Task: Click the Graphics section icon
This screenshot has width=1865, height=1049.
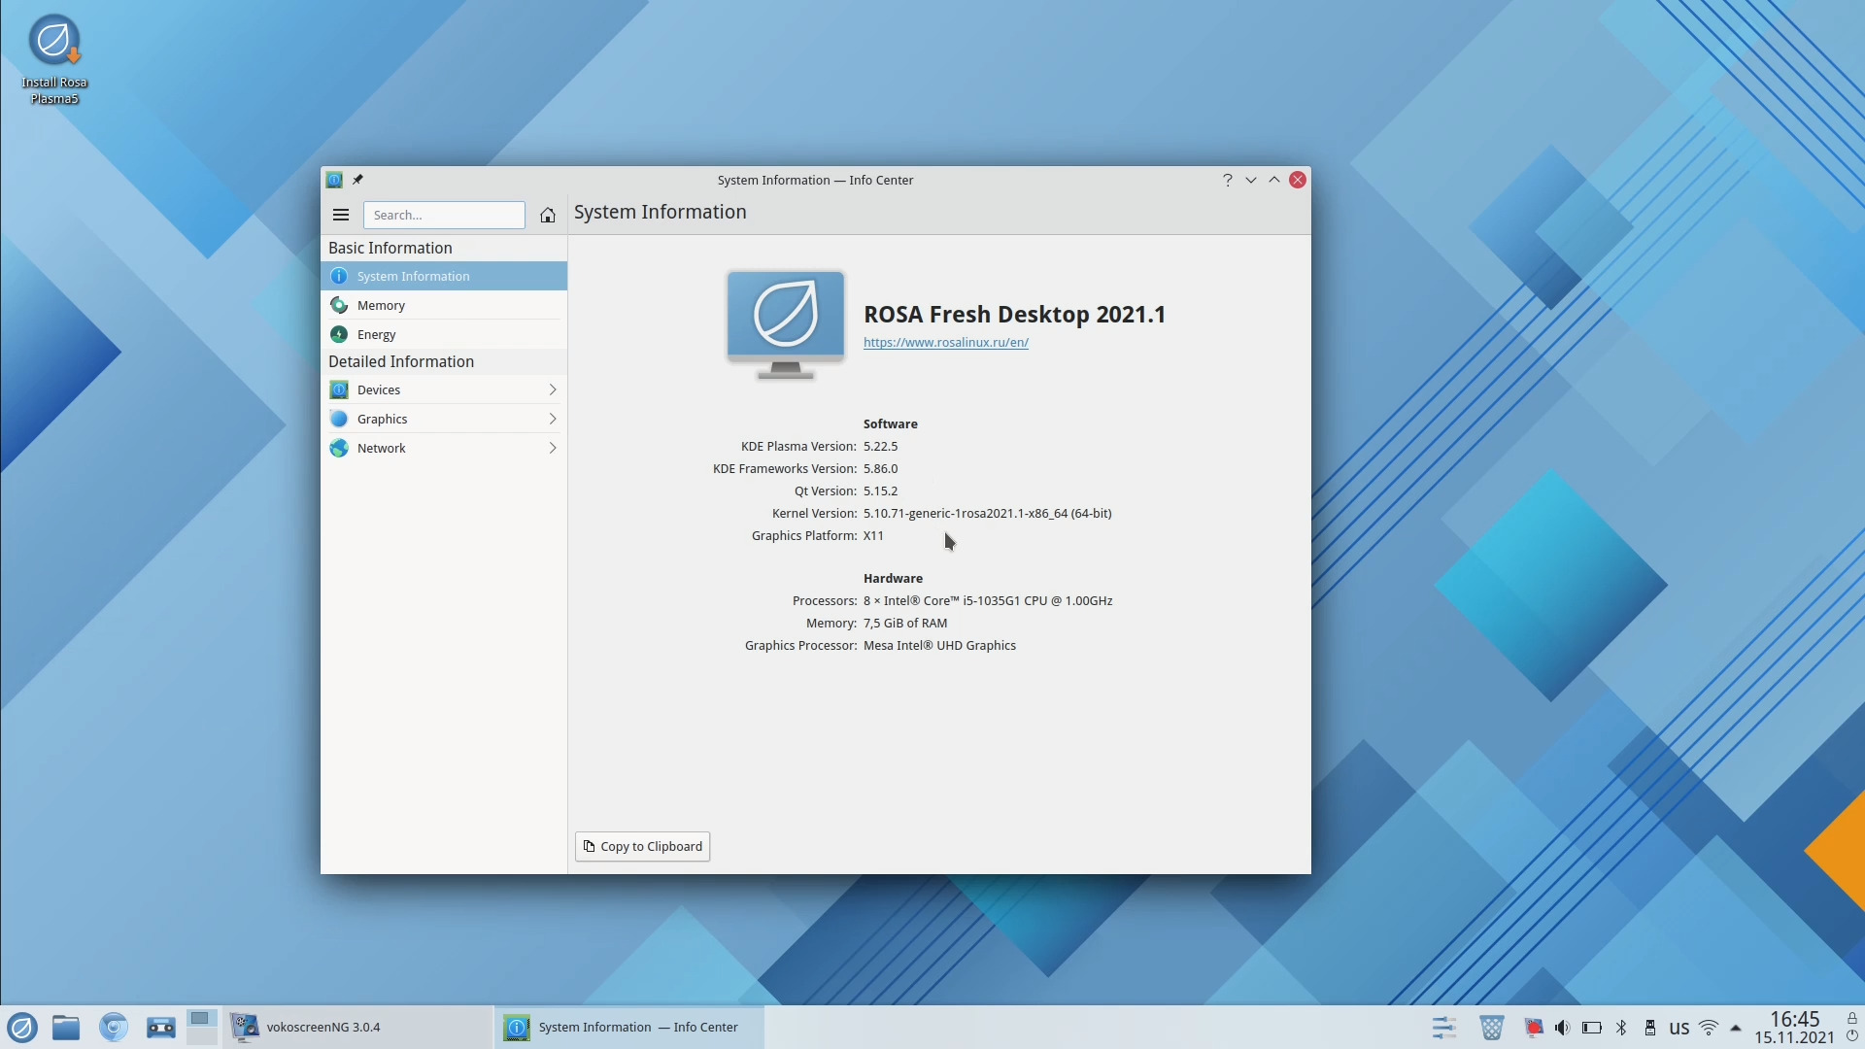Action: (x=339, y=418)
